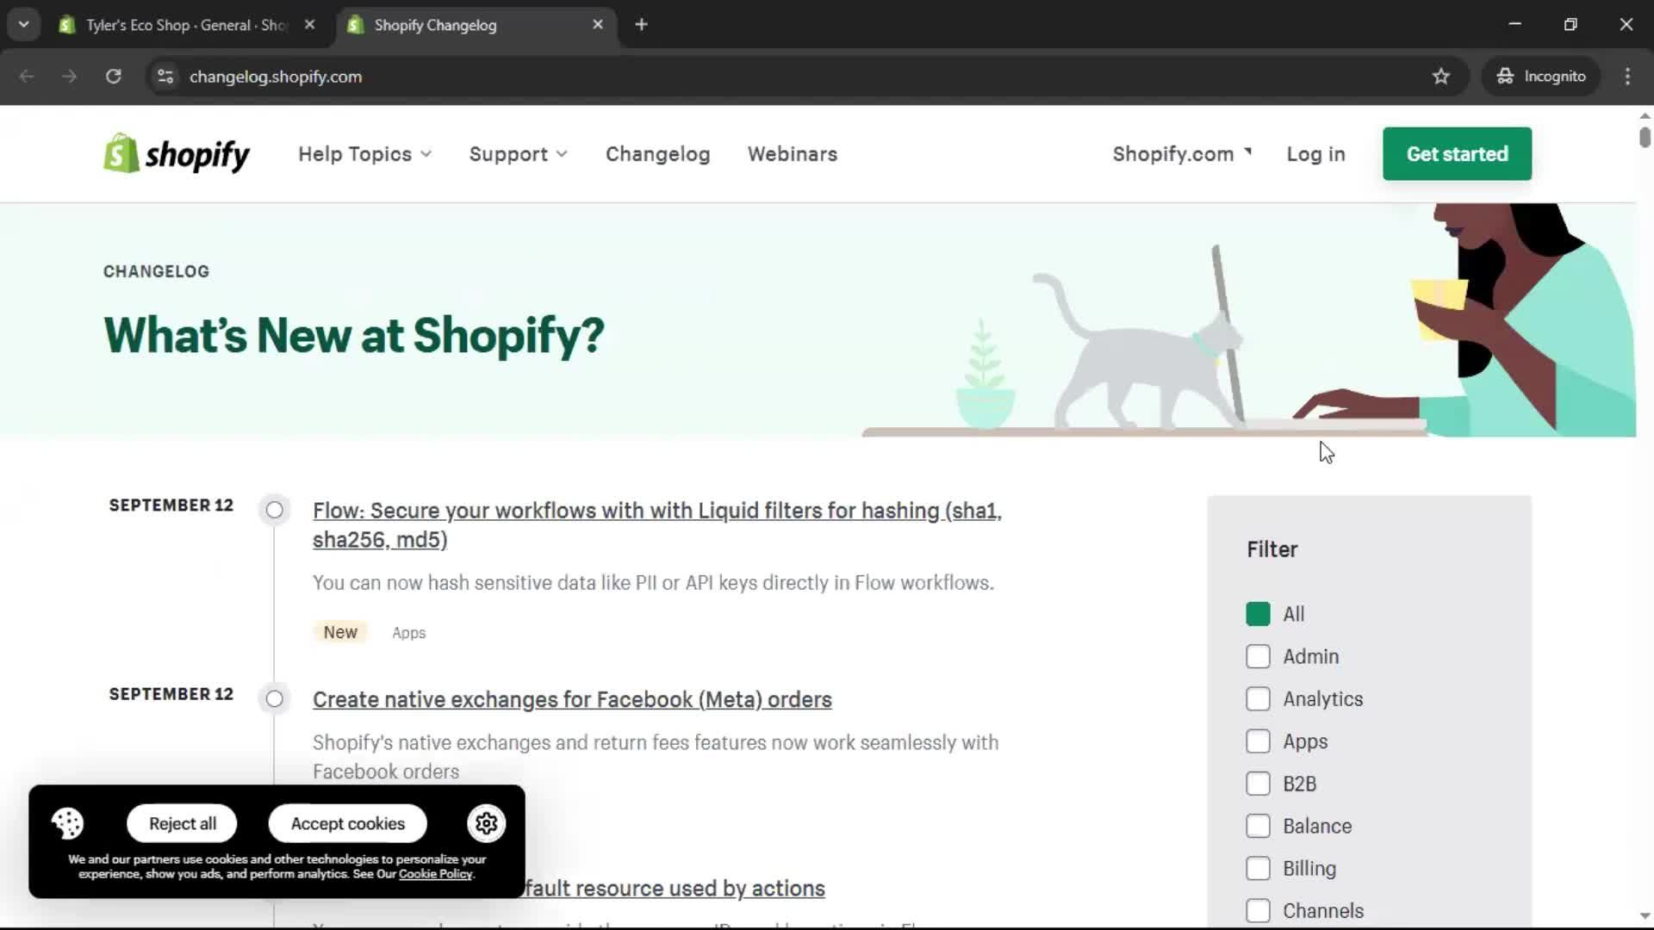Open Shopify.com dropdown in header
1654x930 pixels.
1181,154
